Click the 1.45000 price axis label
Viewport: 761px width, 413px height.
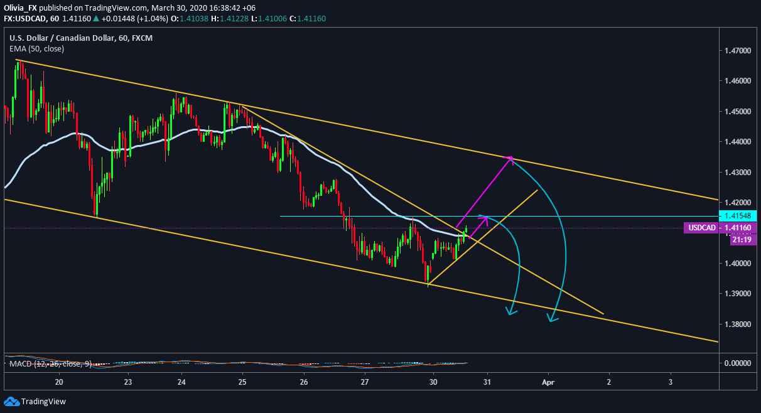739,111
